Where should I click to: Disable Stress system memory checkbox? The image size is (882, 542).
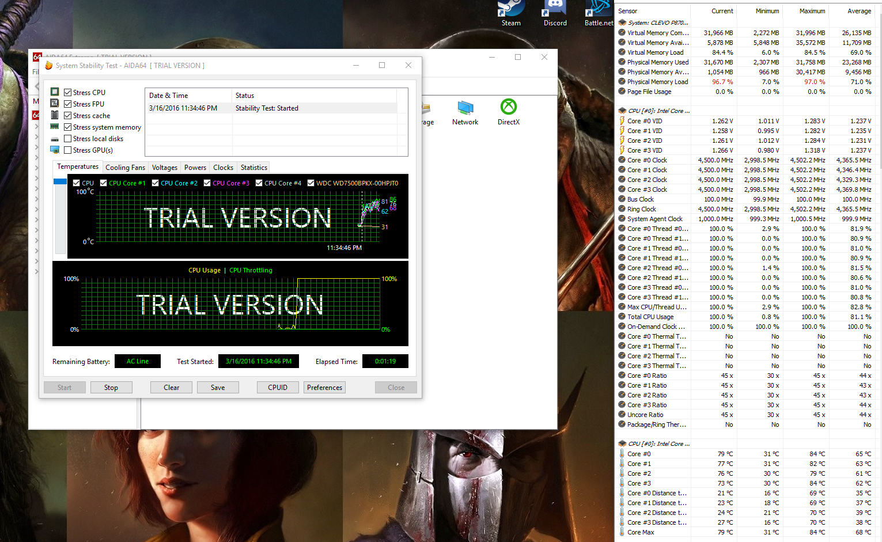(x=68, y=127)
